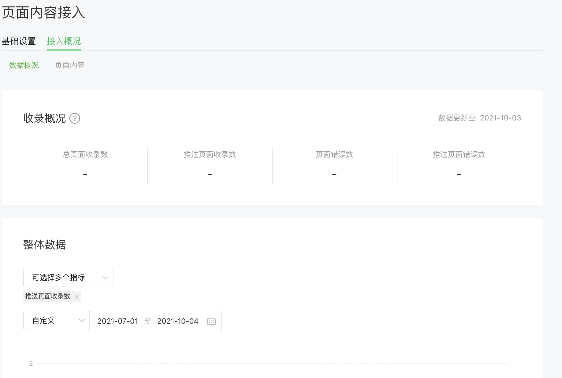Screen dimensions: 562x378
Task: Remove the 推送页面收录数 tag with X
Action: point(77,296)
